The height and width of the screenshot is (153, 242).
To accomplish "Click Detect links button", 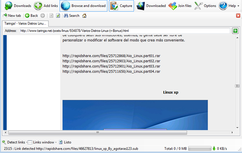I will pyautogui.click(x=13, y=142).
